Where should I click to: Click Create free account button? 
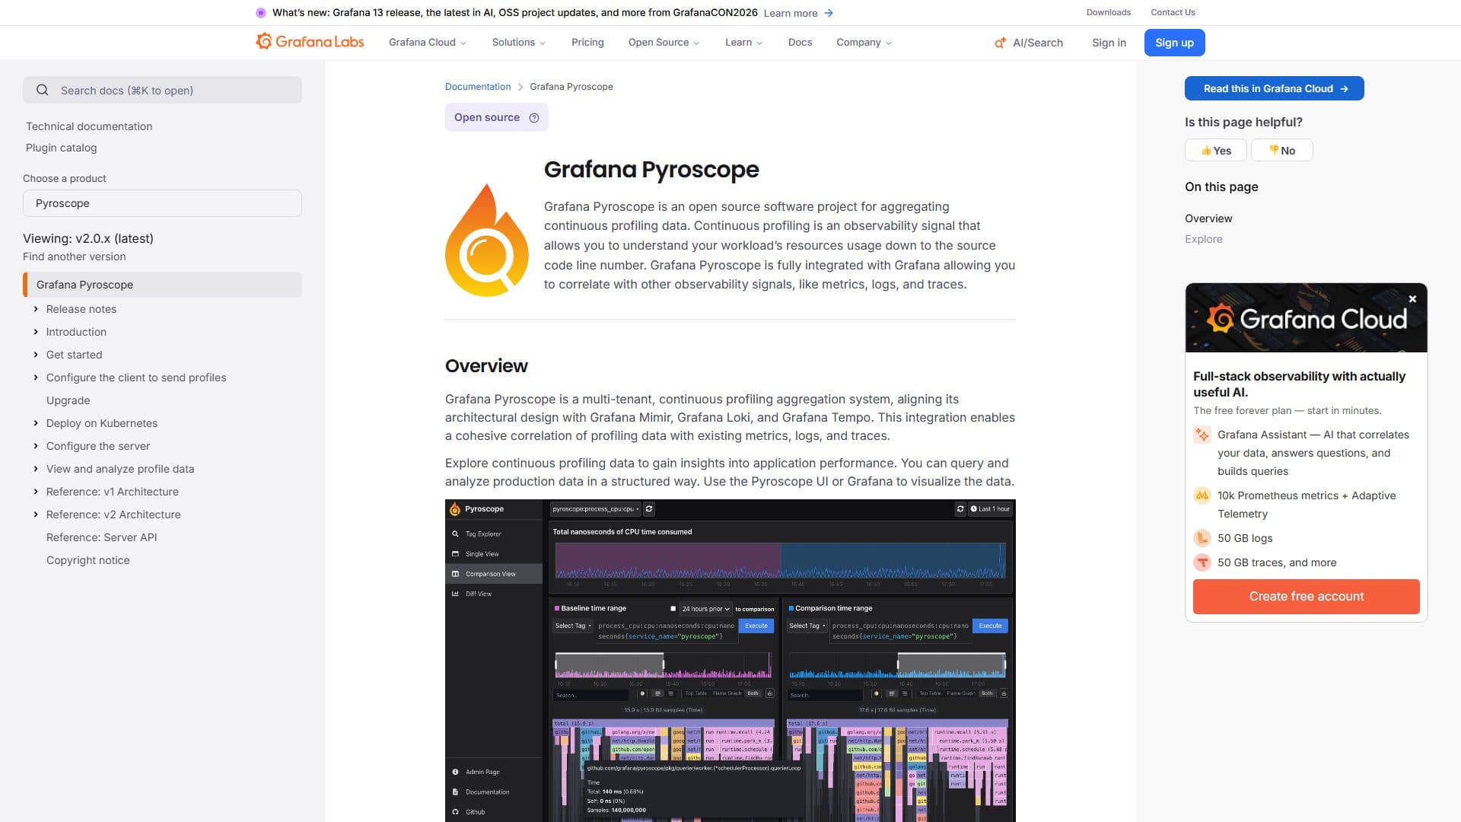[1306, 597]
